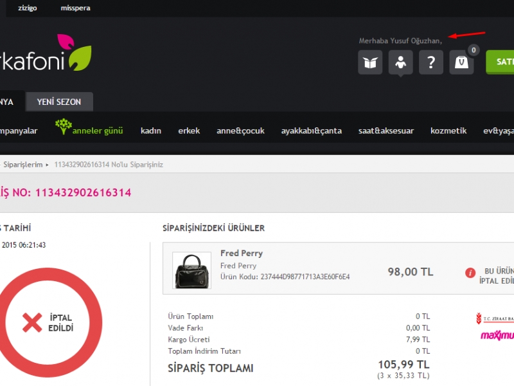
Task: Open the catalog book icon
Action: click(370, 62)
